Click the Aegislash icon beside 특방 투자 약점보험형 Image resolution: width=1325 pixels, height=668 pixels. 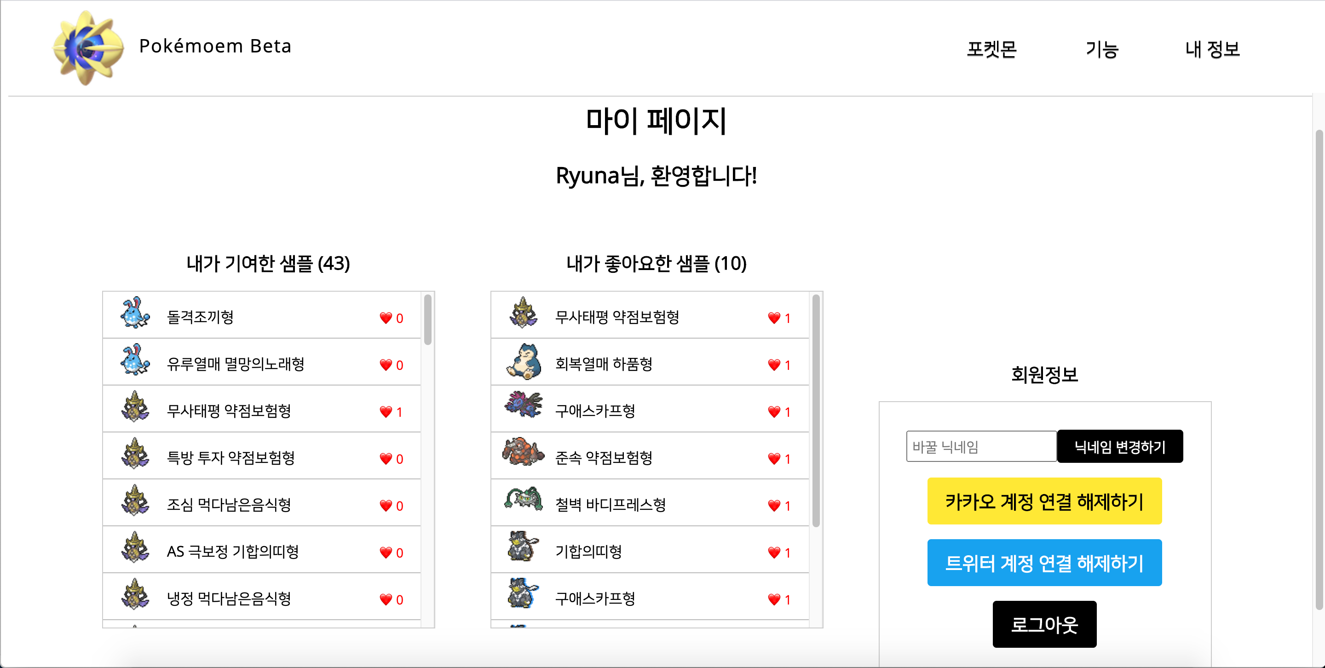pyautogui.click(x=135, y=454)
